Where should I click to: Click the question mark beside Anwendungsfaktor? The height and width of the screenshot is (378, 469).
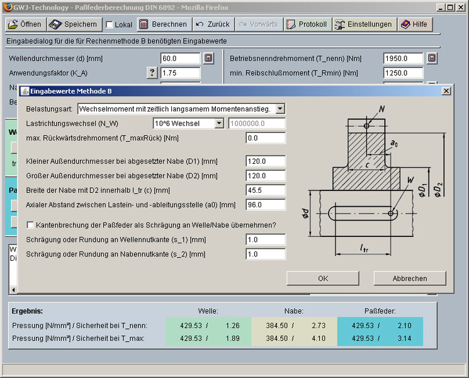click(152, 72)
